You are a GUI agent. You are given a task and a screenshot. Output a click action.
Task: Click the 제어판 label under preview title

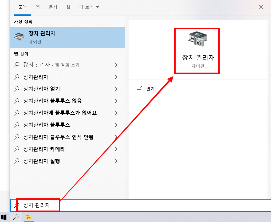pos(198,66)
